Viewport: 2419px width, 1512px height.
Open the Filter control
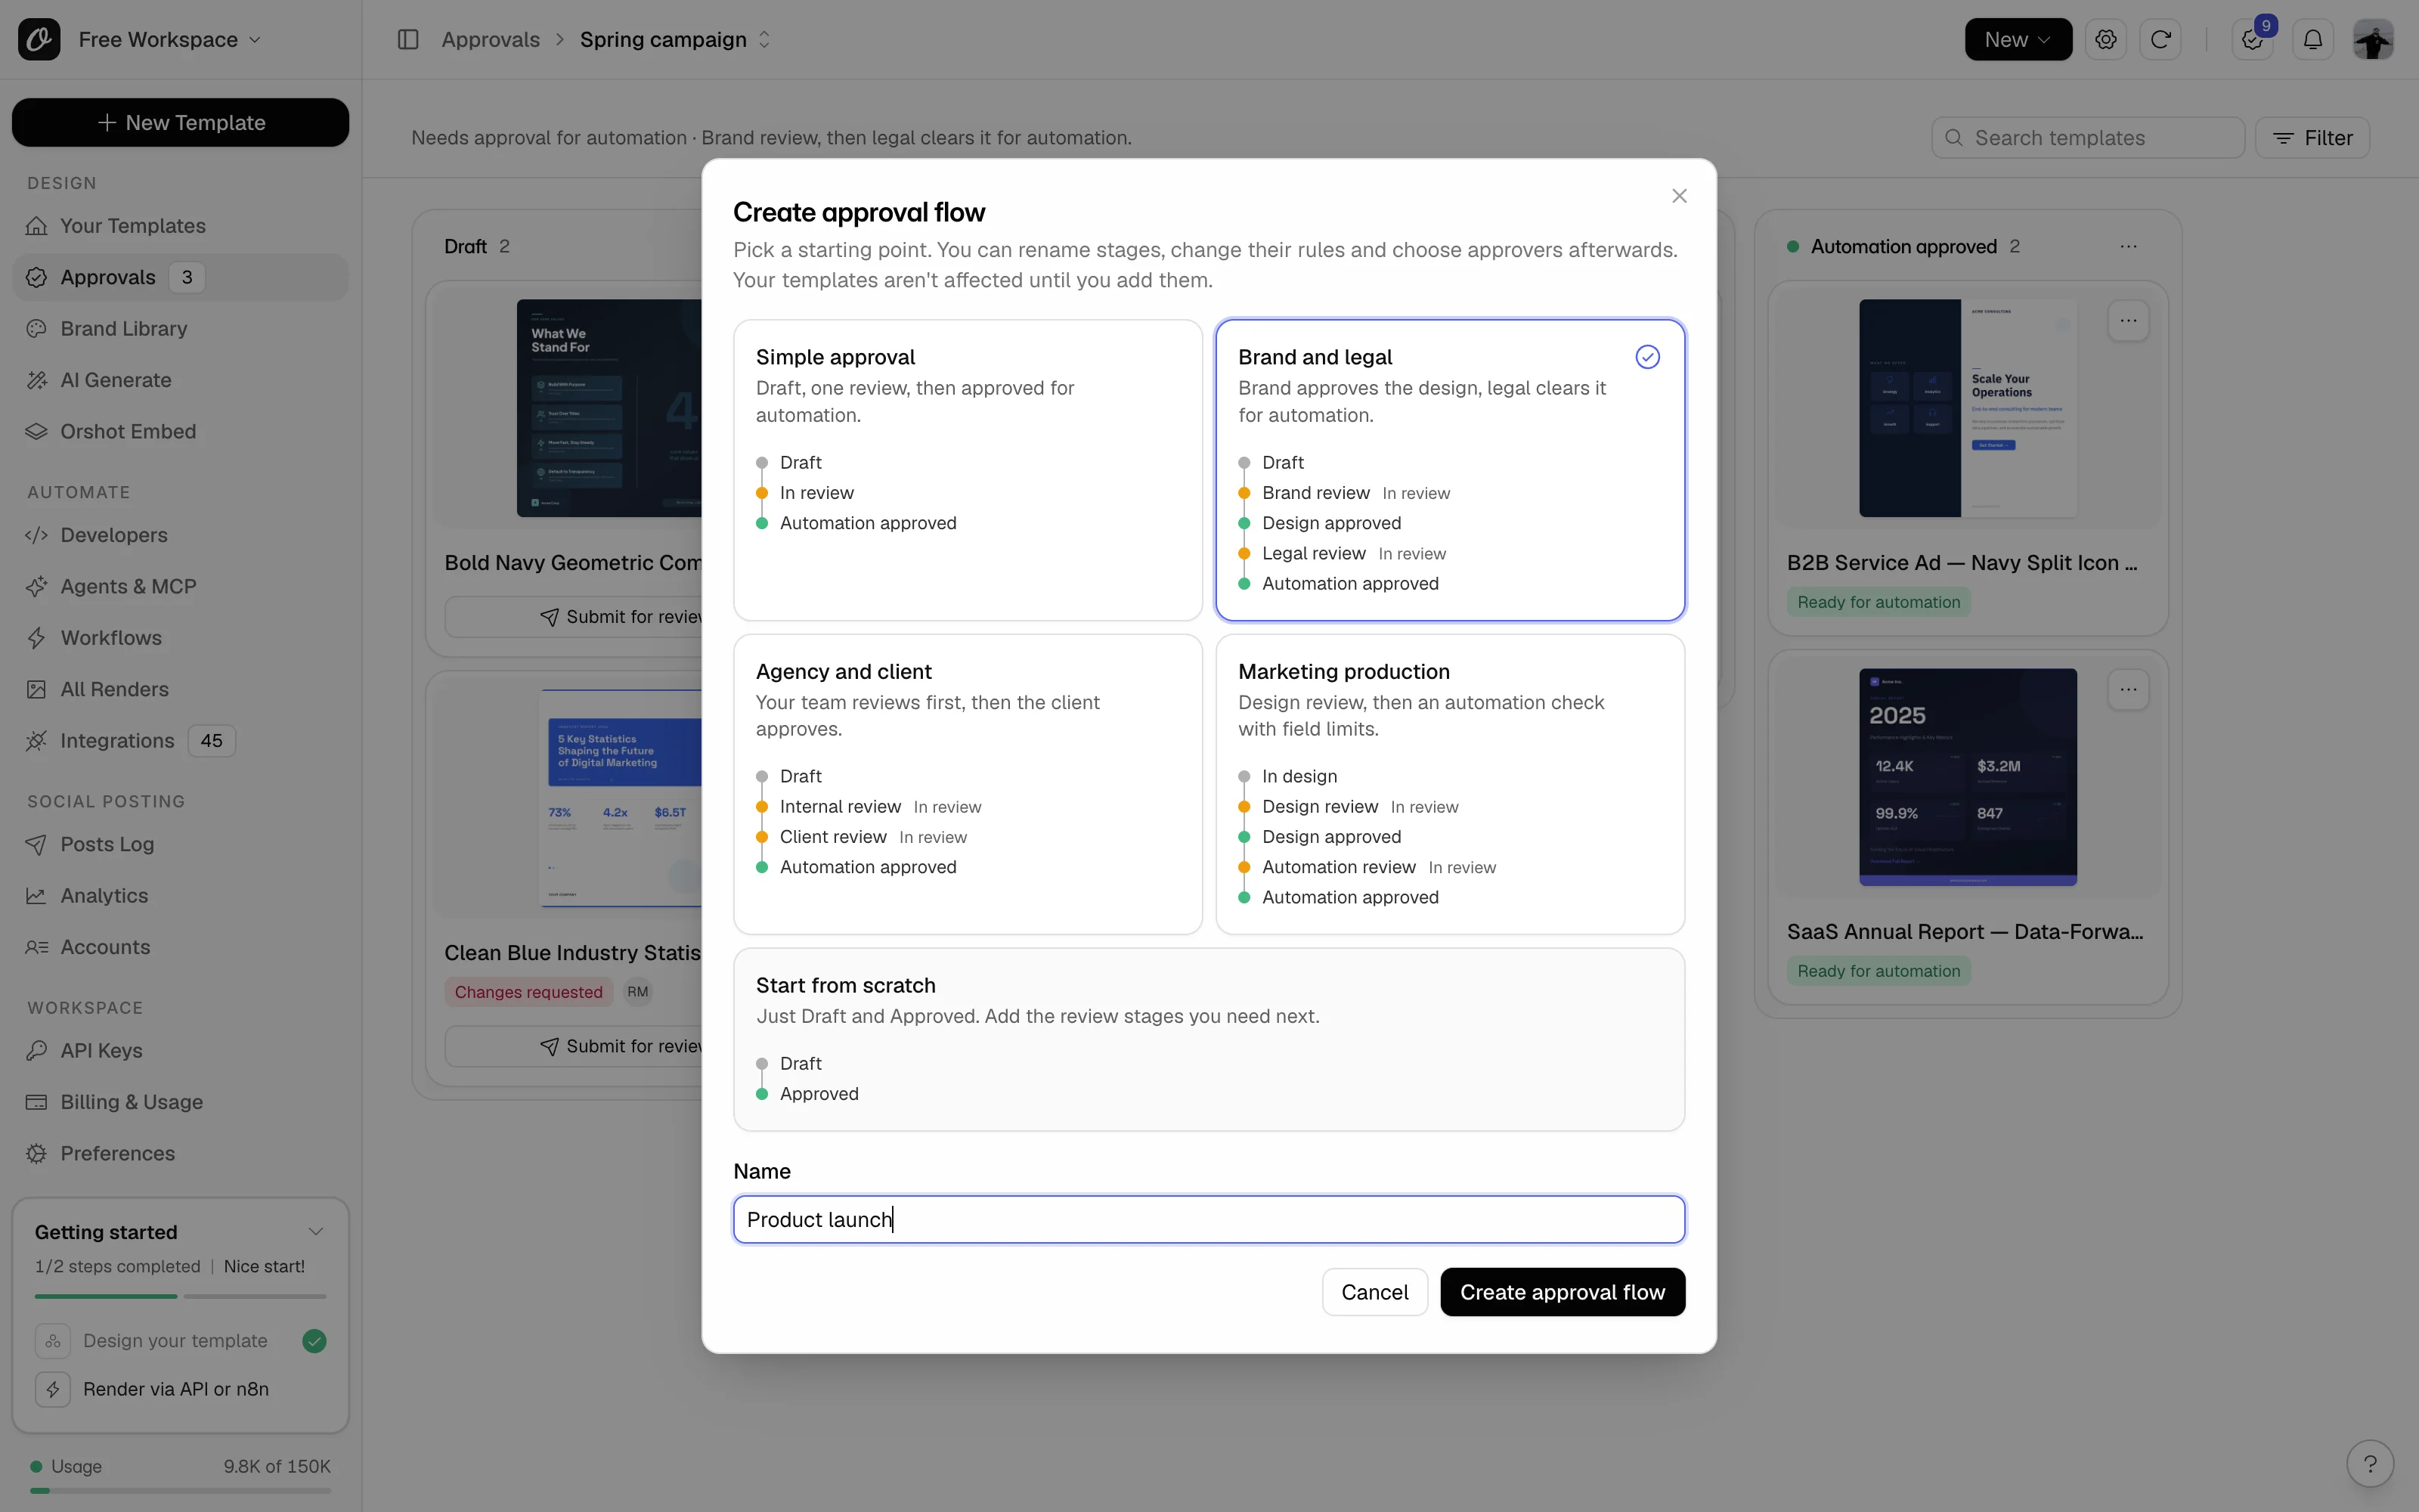[2312, 138]
